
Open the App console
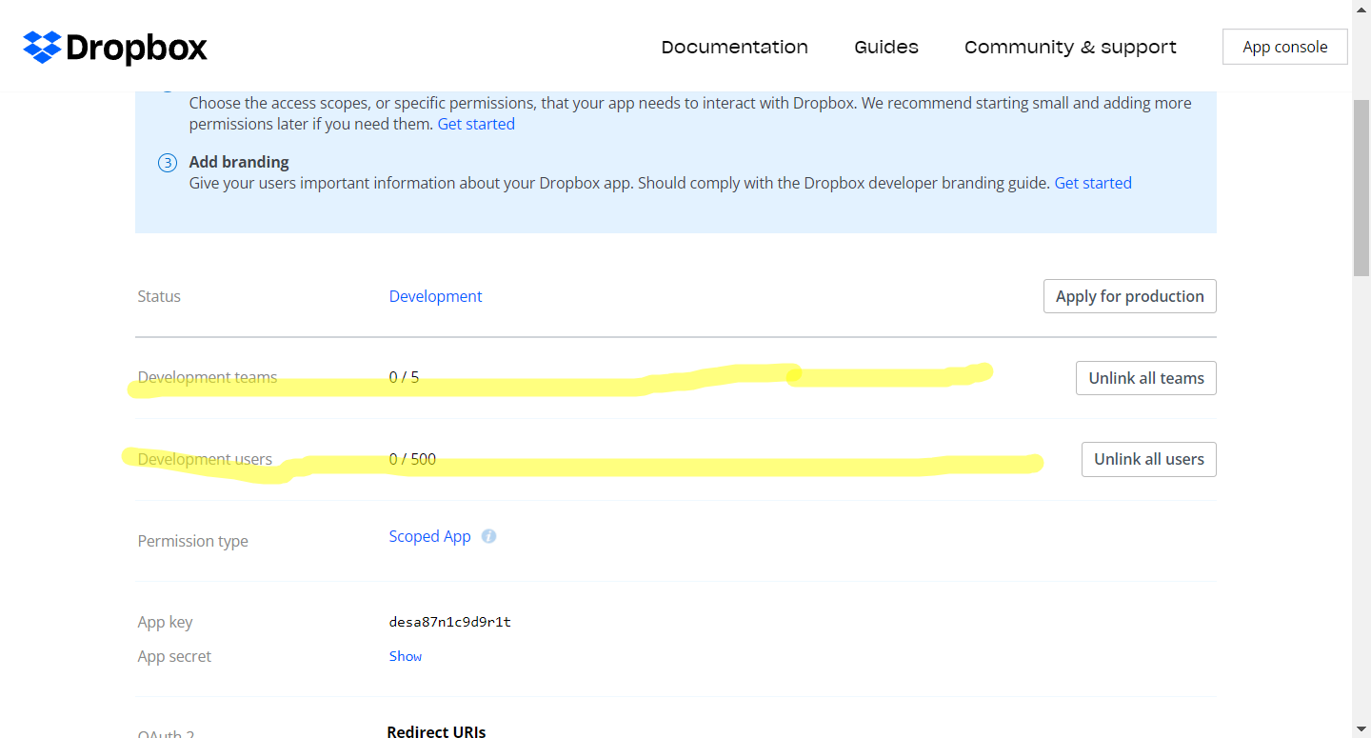coord(1285,47)
